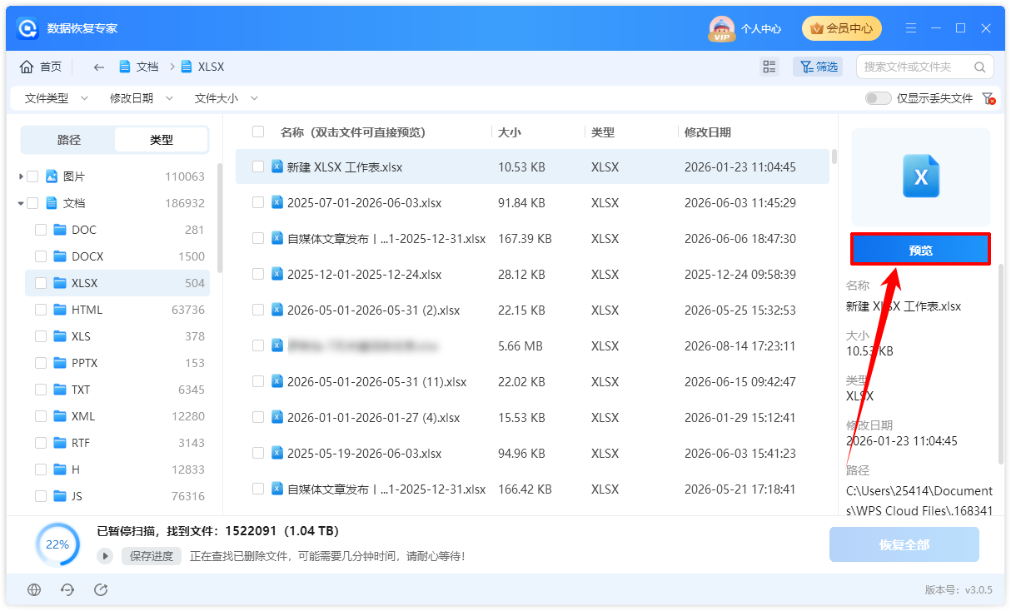1011x611 pixels.
Task: Click file icon of 2025-12-01-2025-12-24.xlsx
Action: pyautogui.click(x=277, y=274)
